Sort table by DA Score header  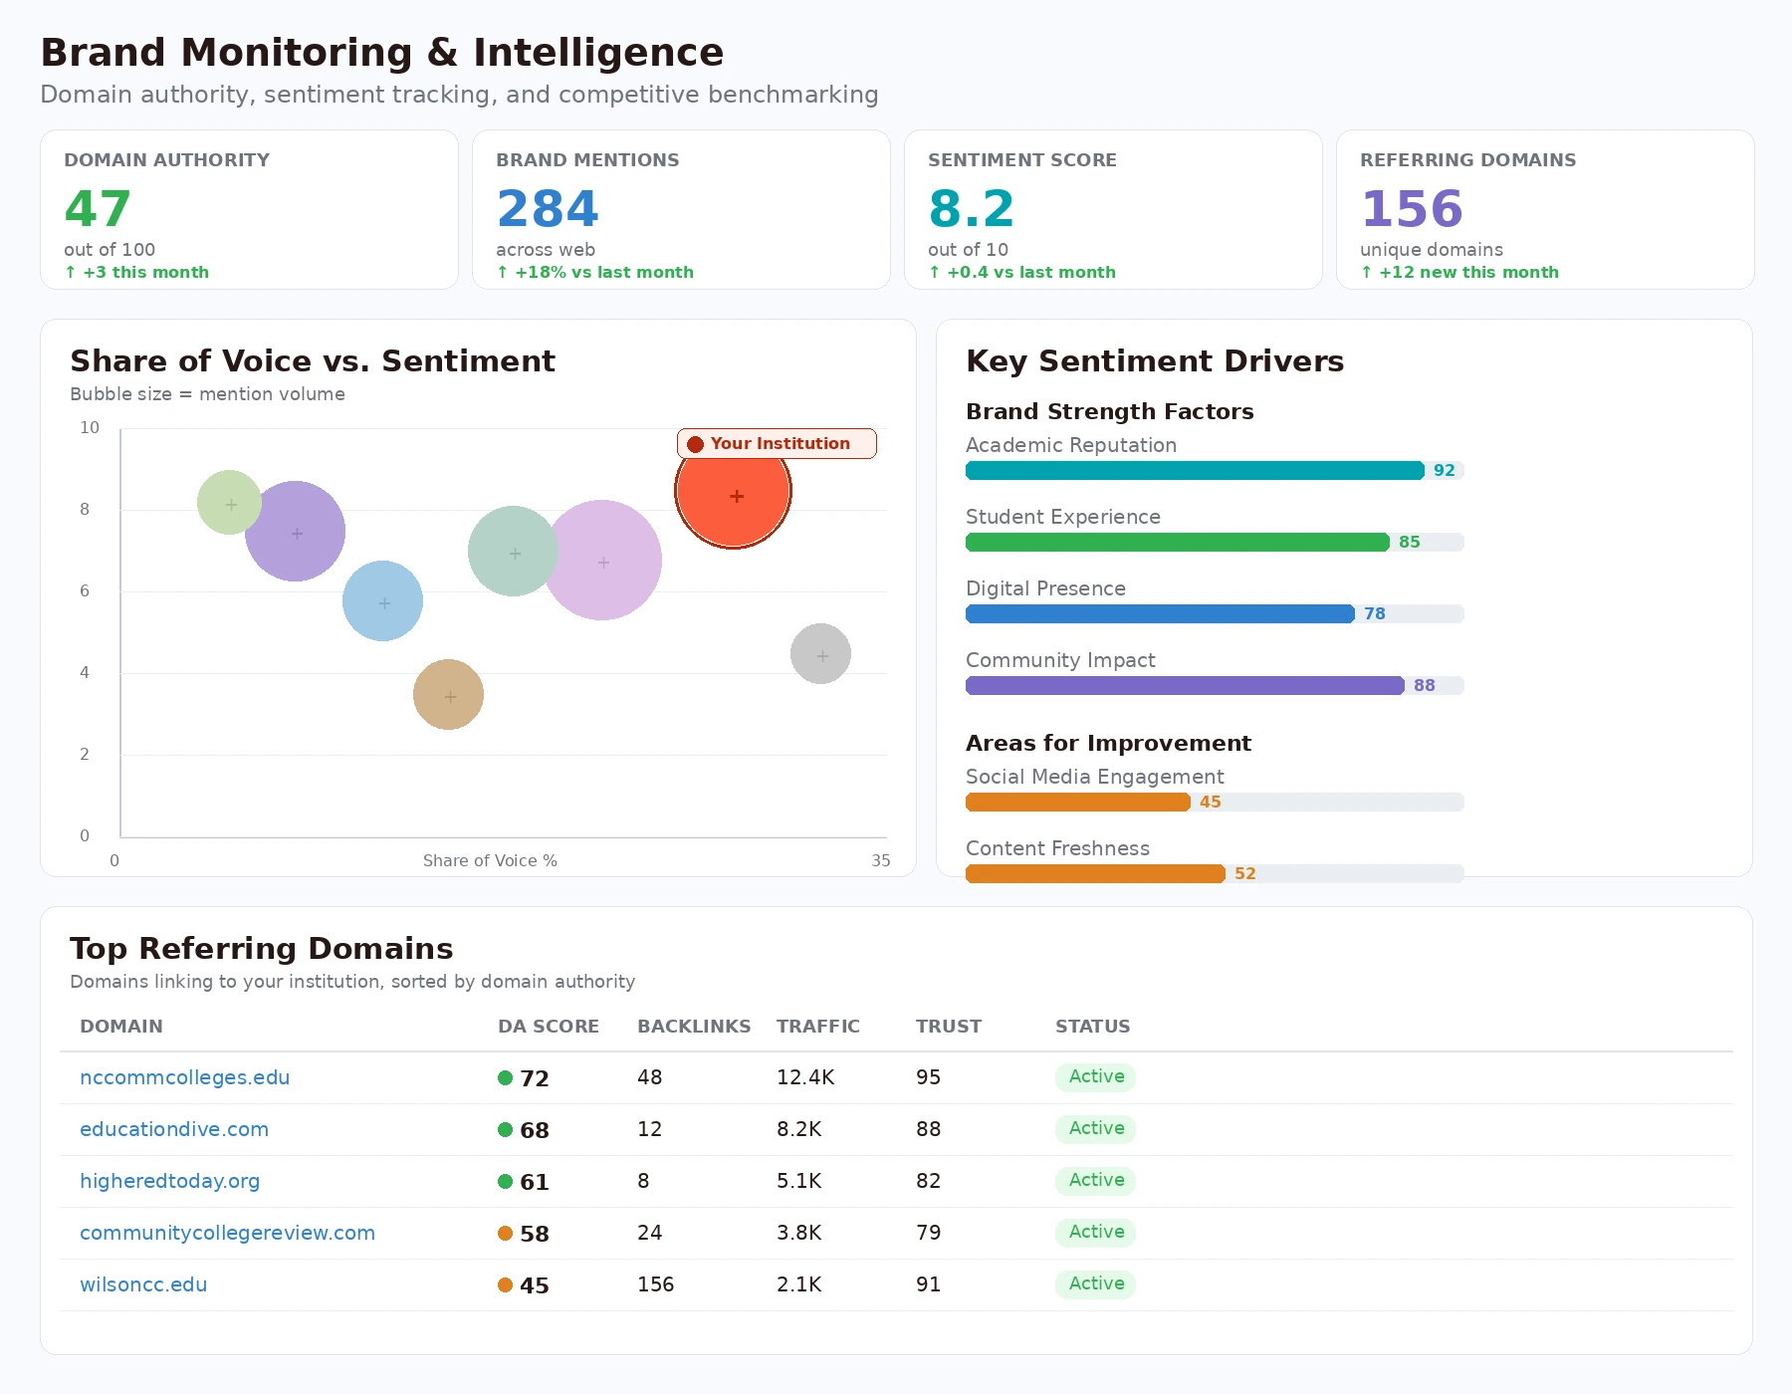[548, 1027]
